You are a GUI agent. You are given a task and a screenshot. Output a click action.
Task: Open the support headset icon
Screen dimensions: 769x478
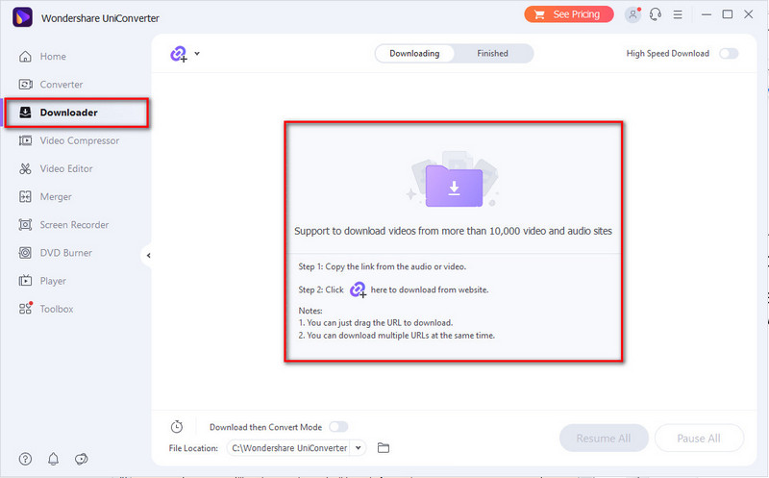[x=656, y=14]
